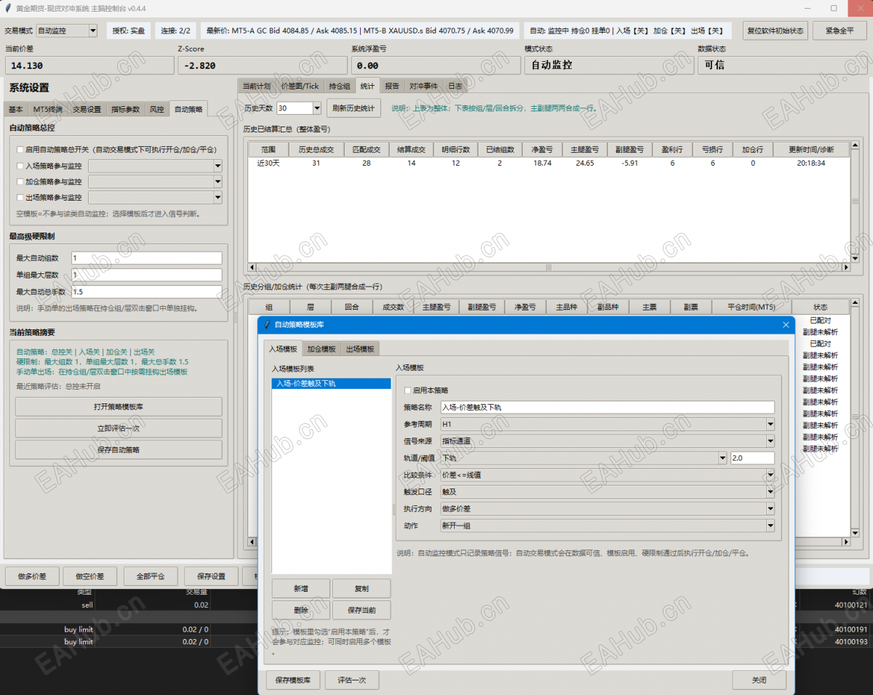Click the 做空价差 button
This screenshot has height=695, width=873.
pyautogui.click(x=90, y=577)
